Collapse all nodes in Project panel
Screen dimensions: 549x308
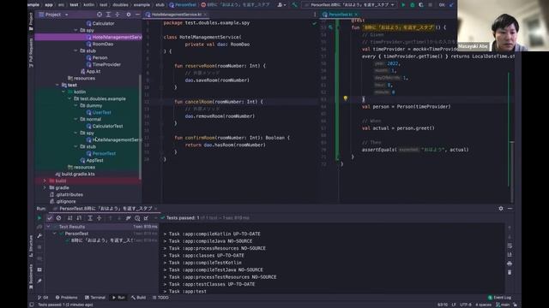pos(118,15)
